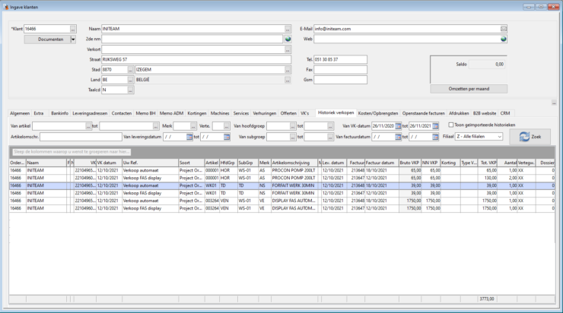563x313 pixels.
Task: Select row FORFAIT WERK 30MIN invoice 213647
Action: (x=281, y=193)
